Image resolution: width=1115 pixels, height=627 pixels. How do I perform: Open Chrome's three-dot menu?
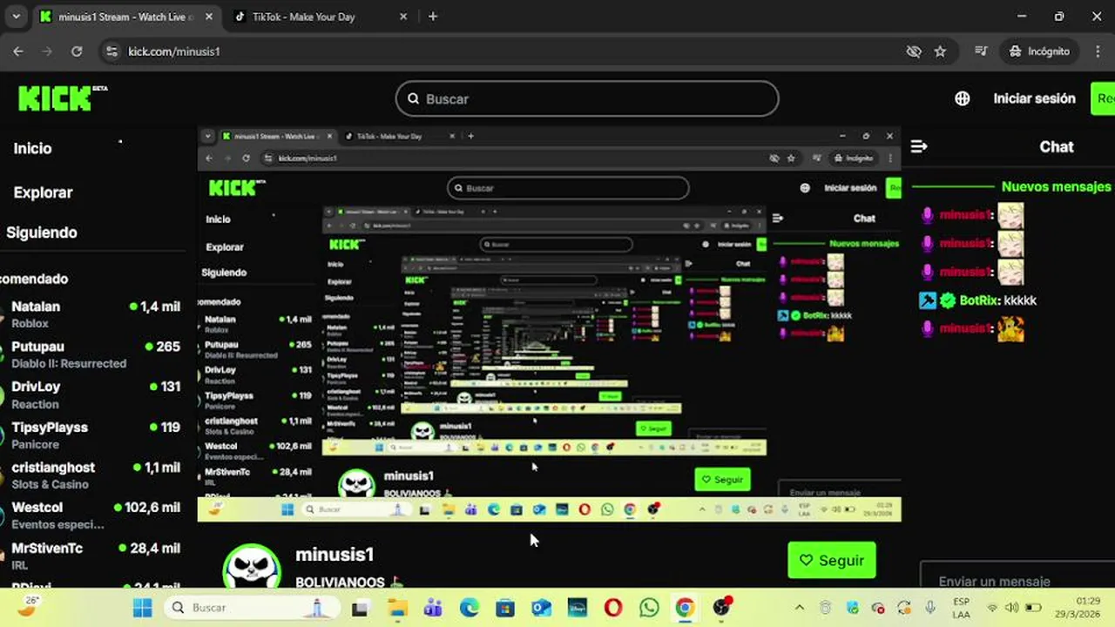tap(1097, 51)
